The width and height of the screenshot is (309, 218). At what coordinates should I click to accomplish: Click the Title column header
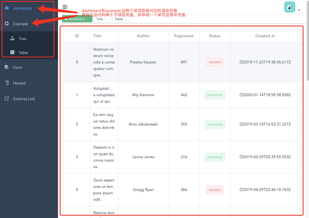104,36
